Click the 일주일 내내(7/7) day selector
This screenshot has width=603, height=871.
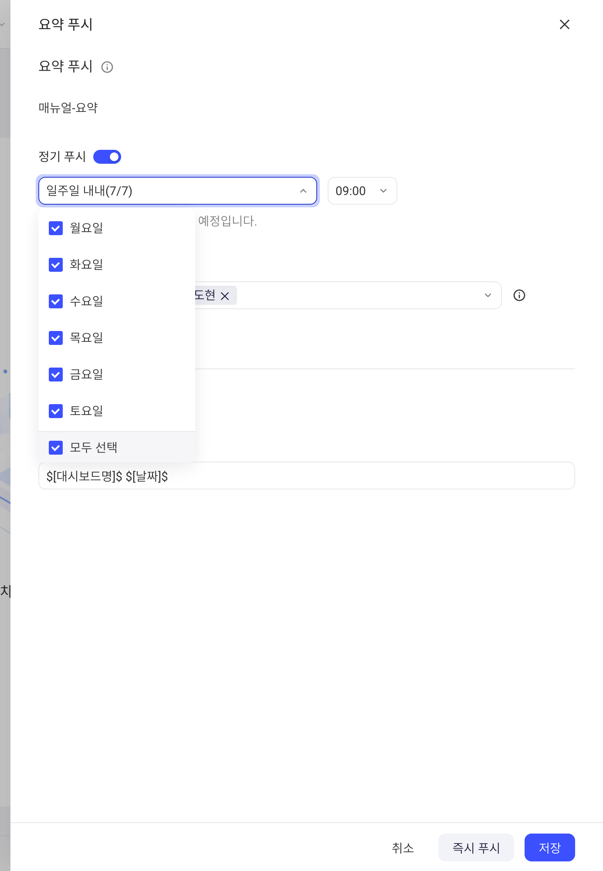pos(178,191)
